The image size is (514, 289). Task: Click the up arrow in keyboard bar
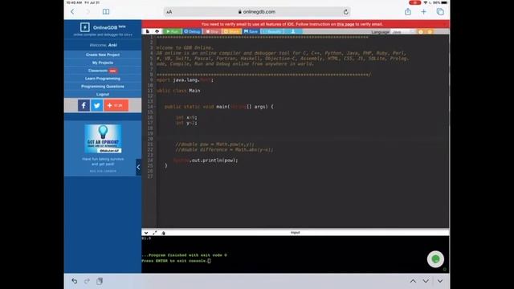click(x=413, y=281)
